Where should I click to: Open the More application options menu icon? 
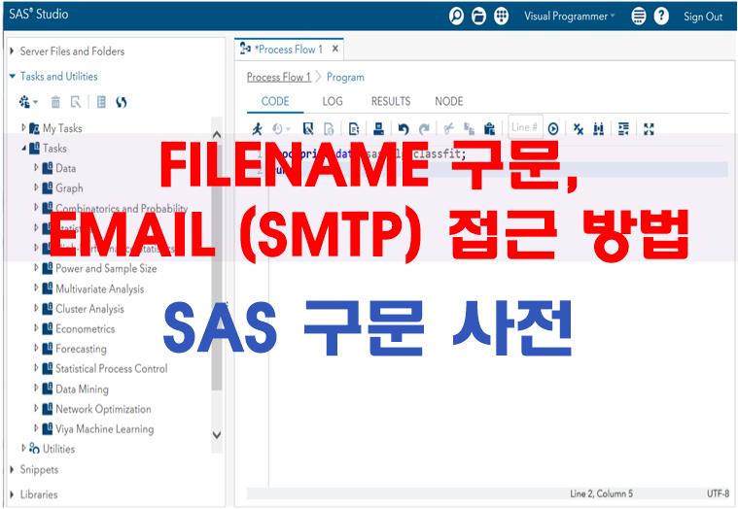638,16
